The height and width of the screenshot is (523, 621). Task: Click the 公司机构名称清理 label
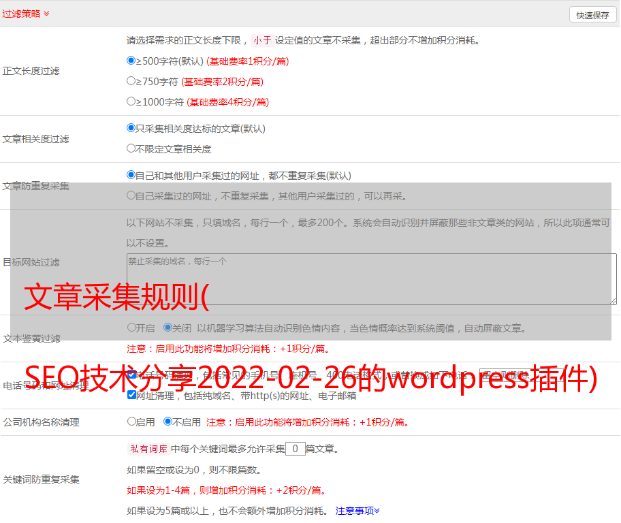(x=41, y=422)
